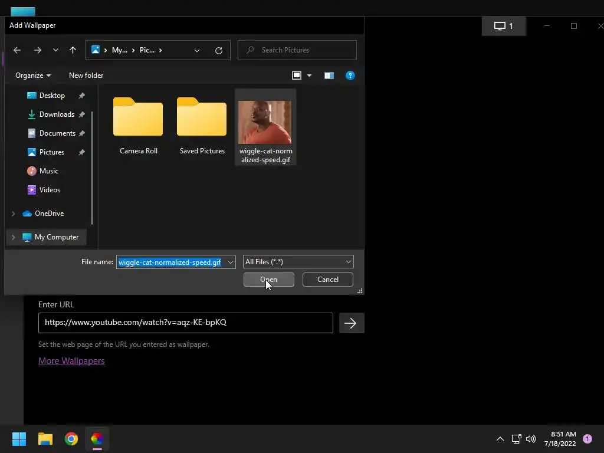Open the notification badge in taskbar
This screenshot has height=453, width=604.
(587, 439)
